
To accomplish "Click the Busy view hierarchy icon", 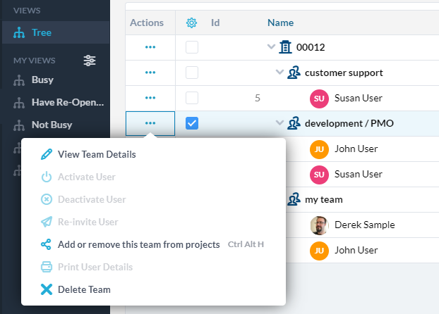I will [19, 80].
